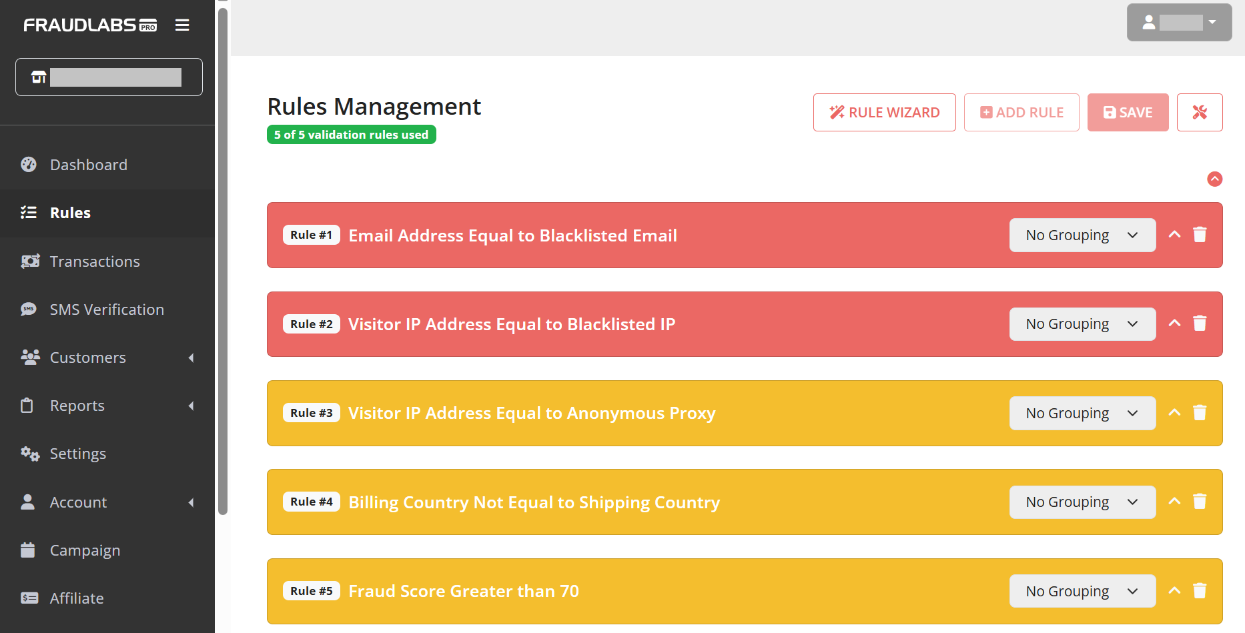
Task: Open the Account menu item in sidebar
Action: point(78,502)
